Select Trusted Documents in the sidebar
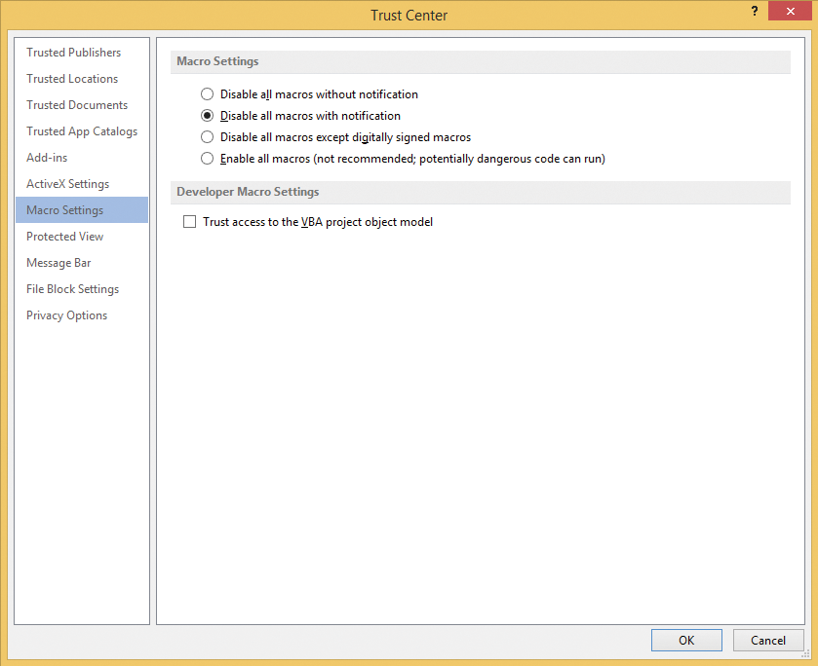818x666 pixels. (76, 104)
